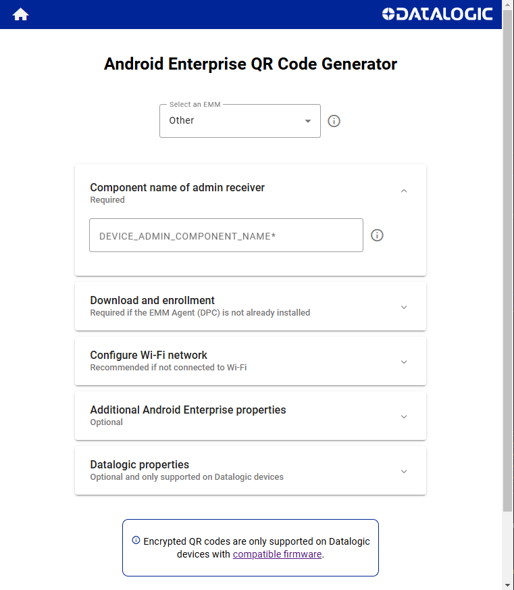
Task: Click the dropdown arrow beside Other
Action: point(307,121)
